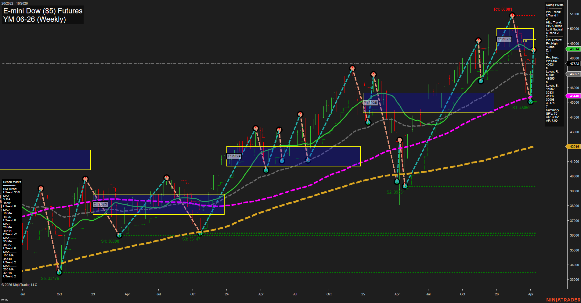
Task: Select the magenta 45440 price tag on the axis
Action: [x=574, y=96]
